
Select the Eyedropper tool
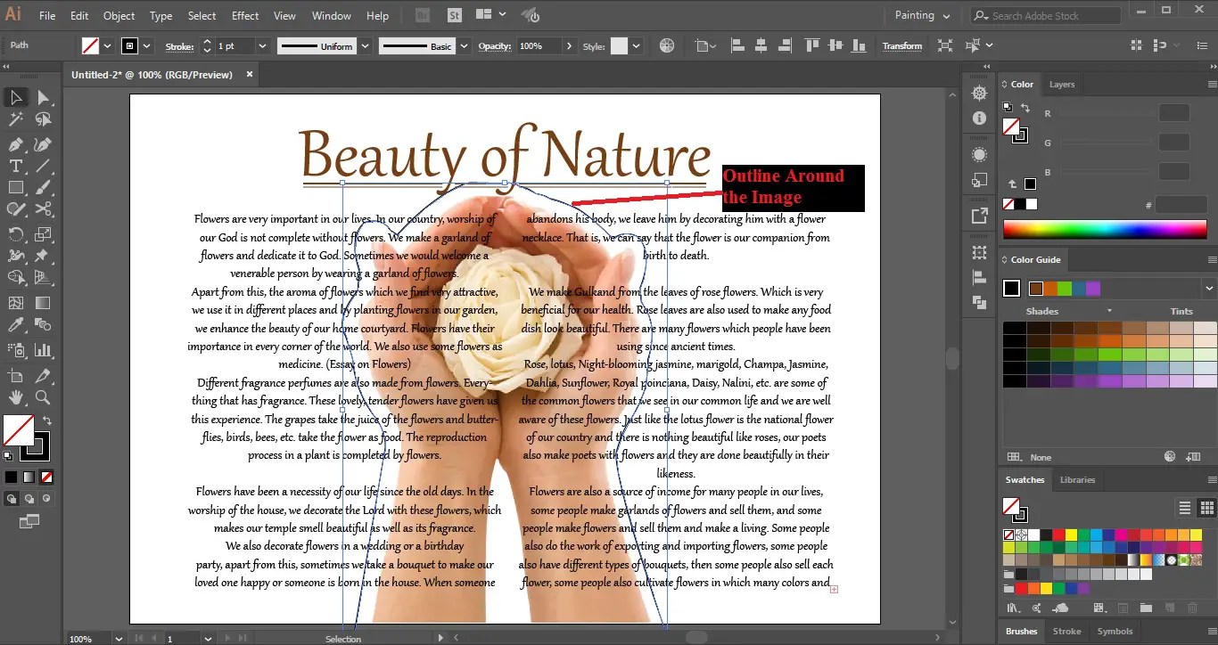(15, 326)
